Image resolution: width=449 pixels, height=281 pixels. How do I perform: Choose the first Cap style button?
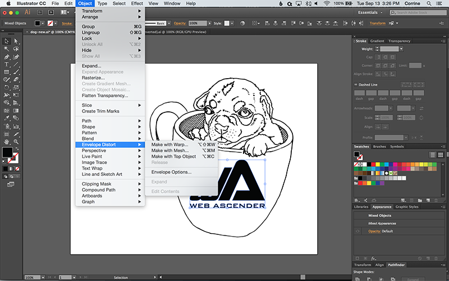coord(378,57)
